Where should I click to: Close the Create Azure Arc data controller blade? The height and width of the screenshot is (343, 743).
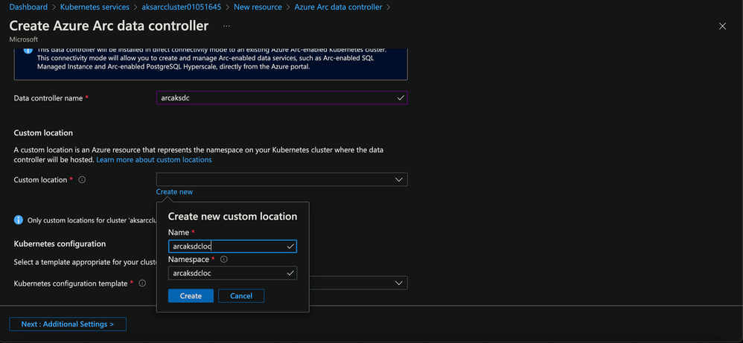click(722, 27)
